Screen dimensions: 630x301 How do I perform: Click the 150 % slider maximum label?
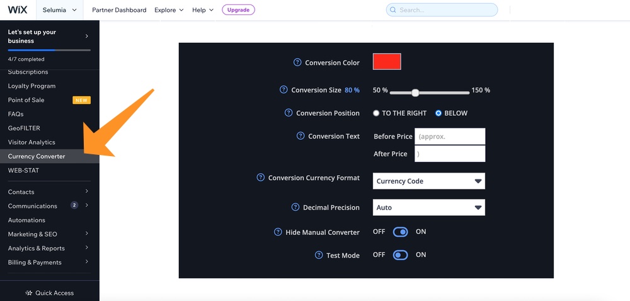(x=481, y=90)
